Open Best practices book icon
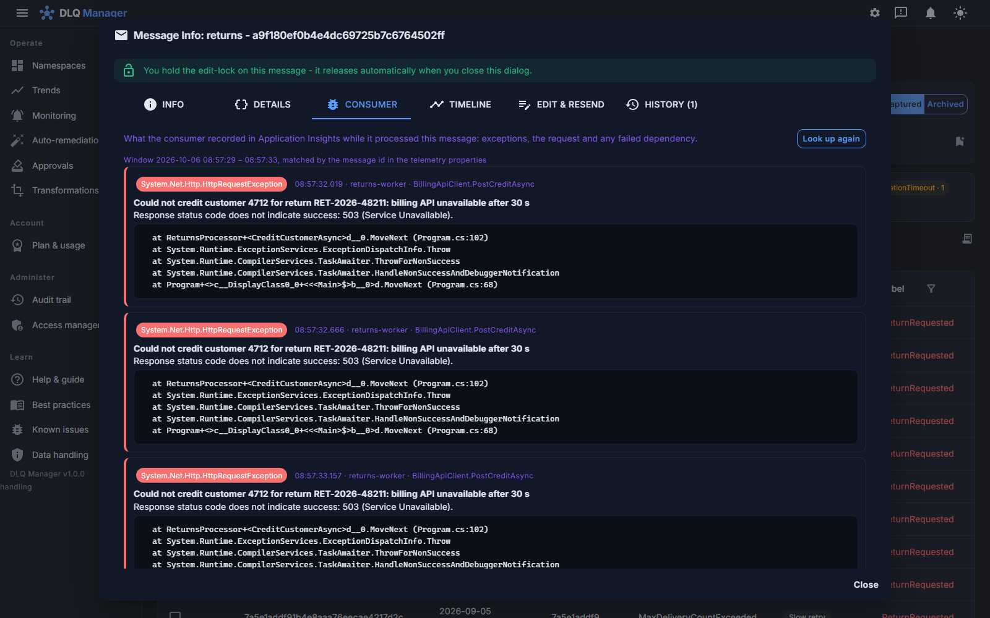 point(17,405)
